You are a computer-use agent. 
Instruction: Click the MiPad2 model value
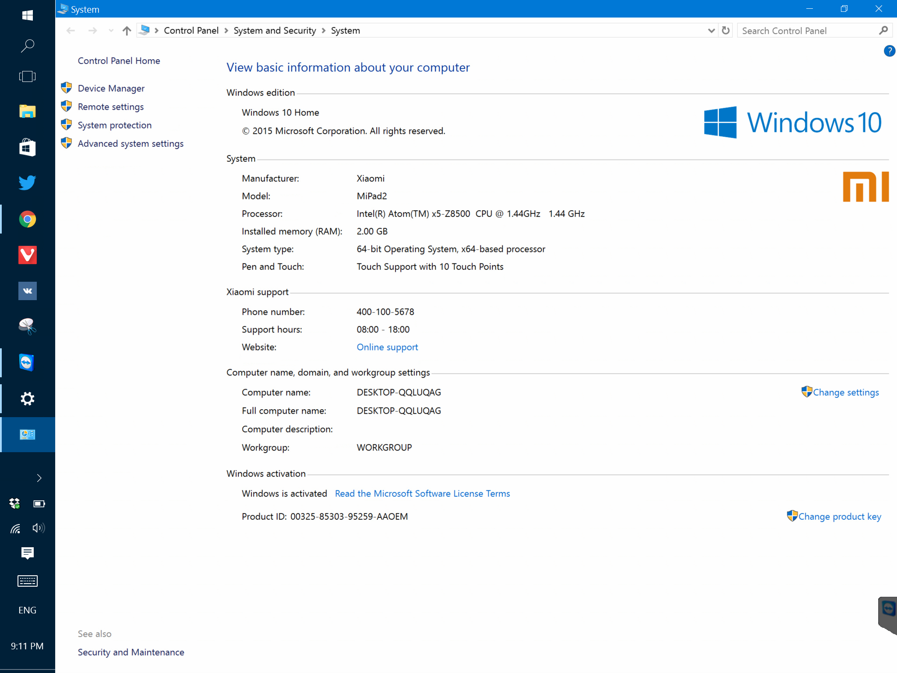371,196
